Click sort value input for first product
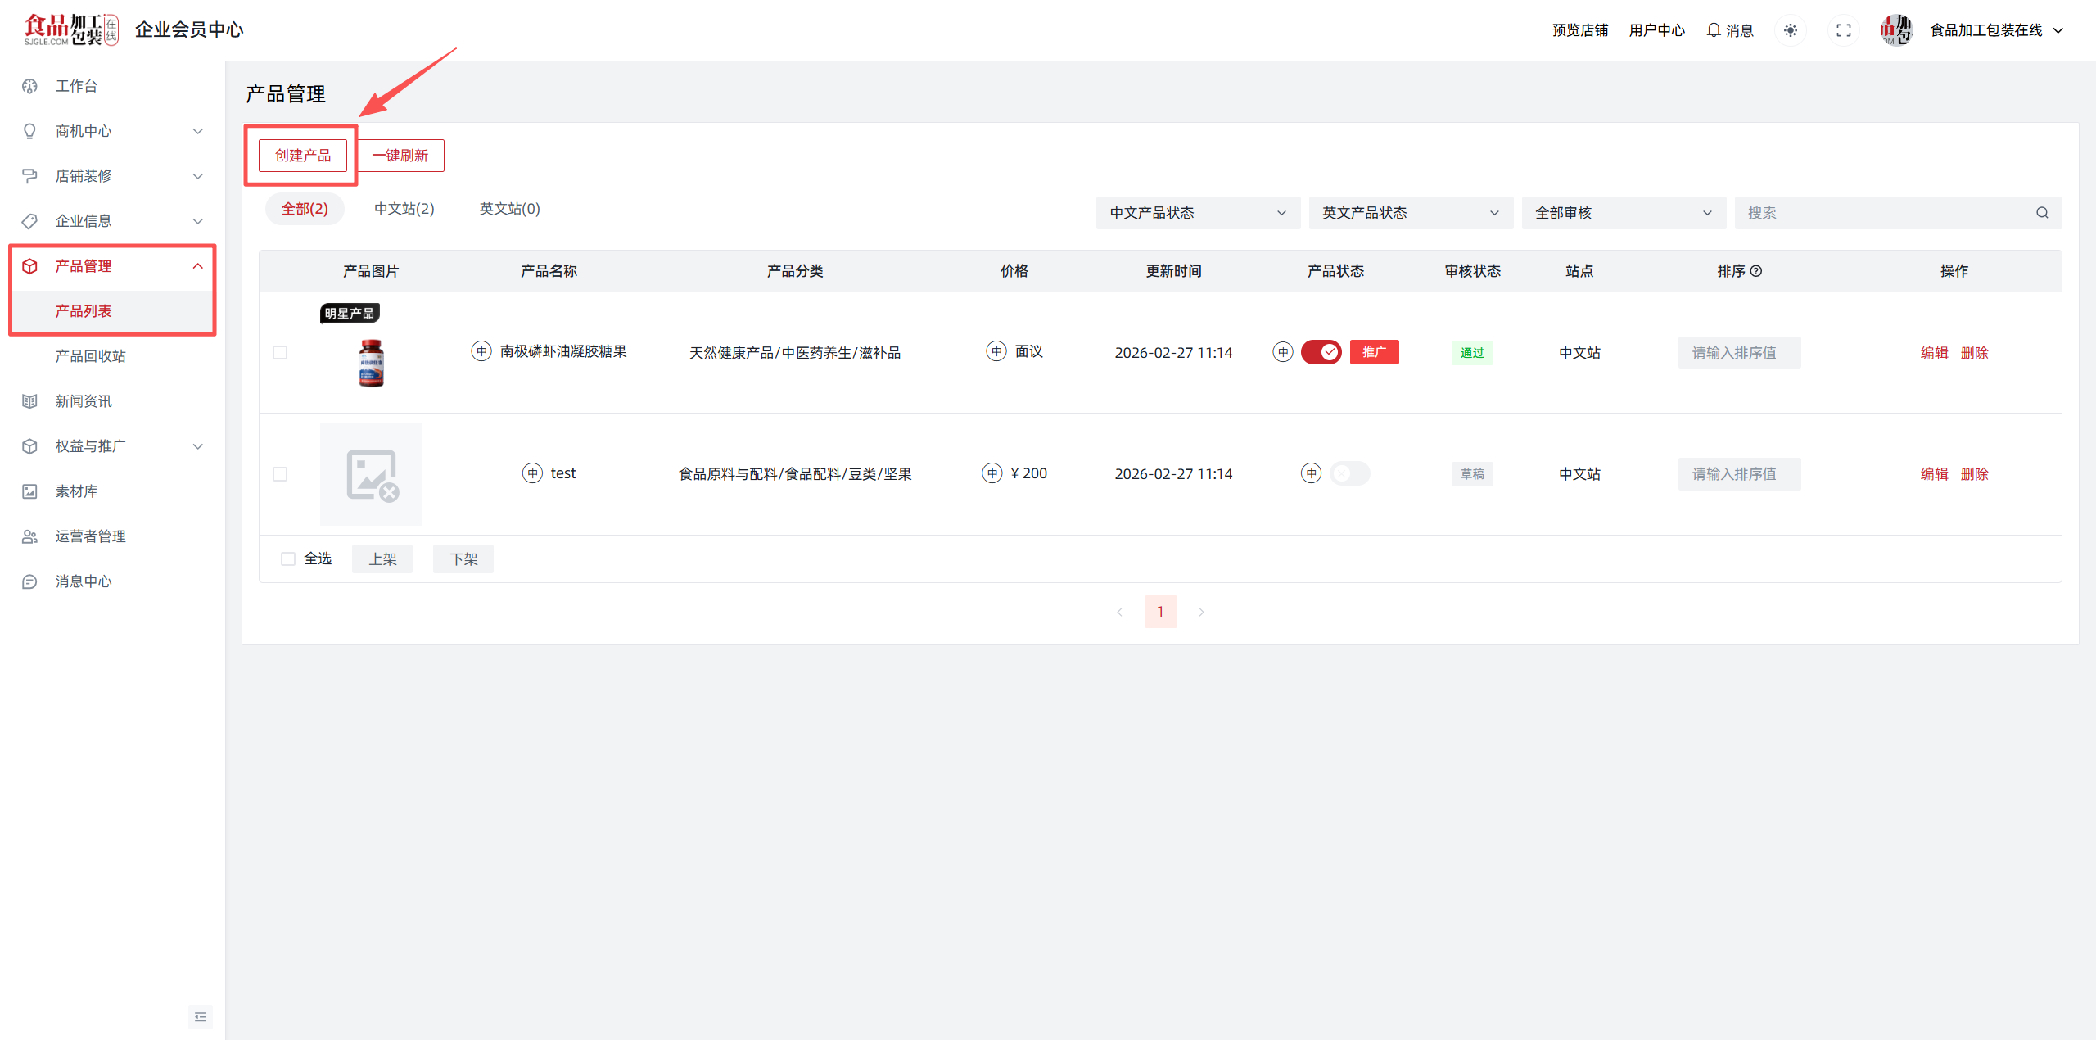This screenshot has width=2096, height=1040. click(1738, 353)
